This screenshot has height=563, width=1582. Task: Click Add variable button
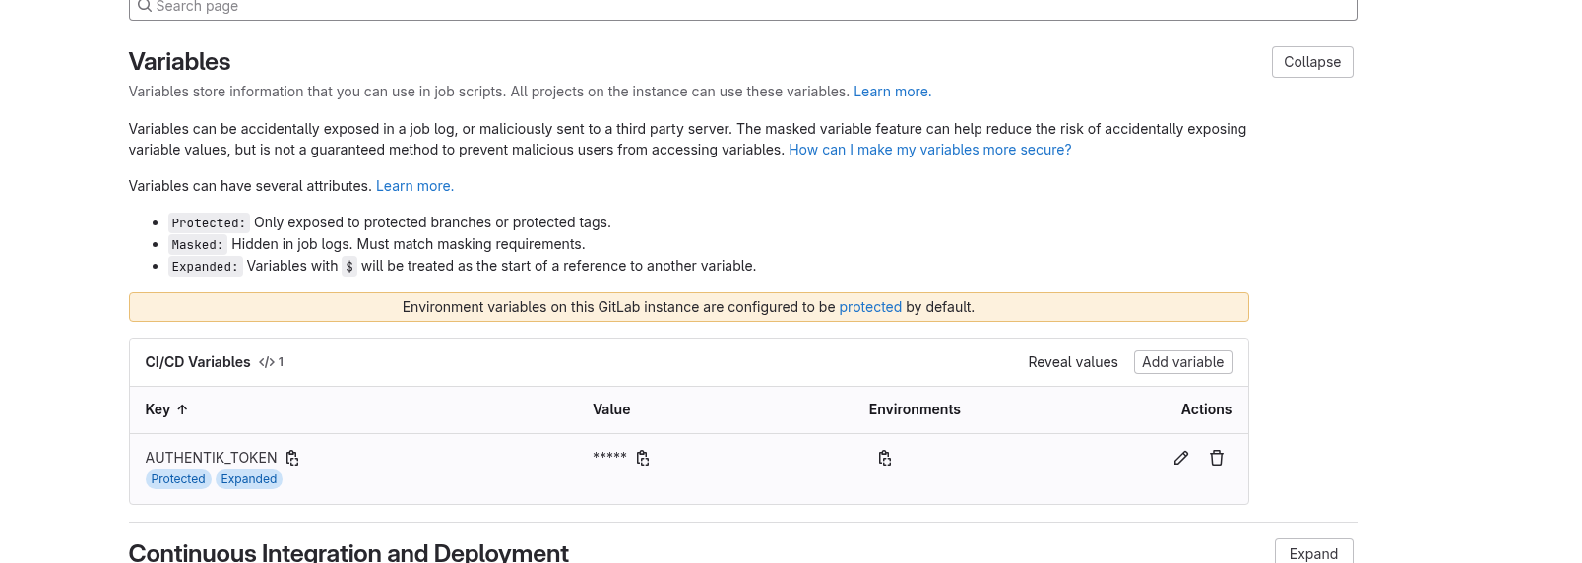point(1182,362)
